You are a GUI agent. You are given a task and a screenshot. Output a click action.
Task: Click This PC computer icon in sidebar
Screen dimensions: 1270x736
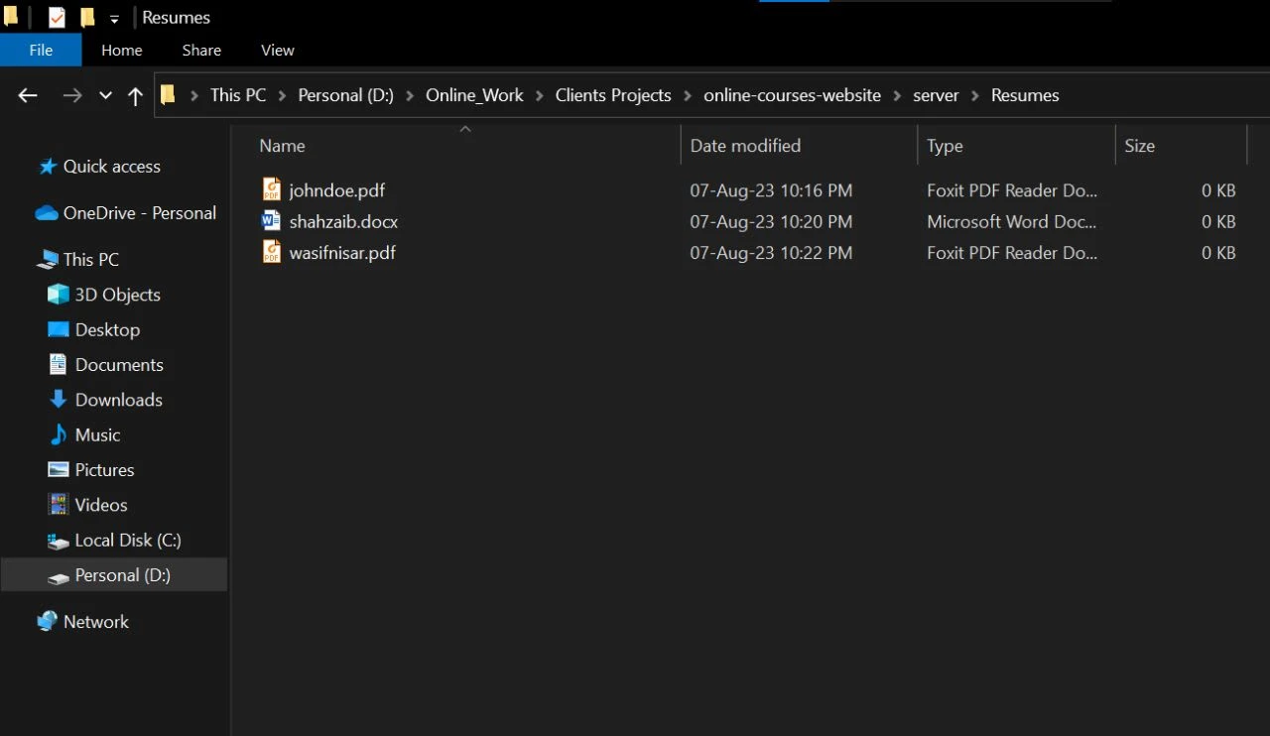click(x=47, y=260)
